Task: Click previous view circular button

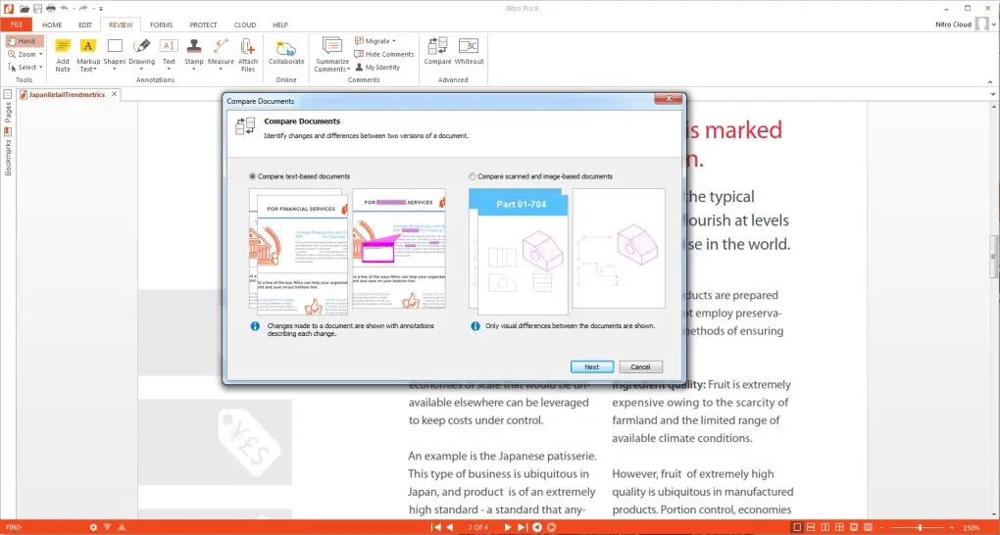Action: pyautogui.click(x=537, y=527)
